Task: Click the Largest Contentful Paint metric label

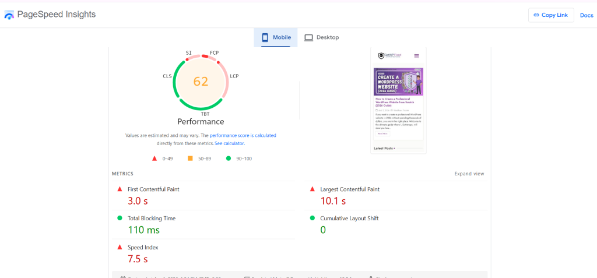Action: 350,189
